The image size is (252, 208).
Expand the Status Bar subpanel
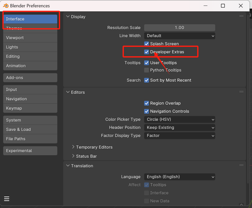pyautogui.click(x=73, y=156)
